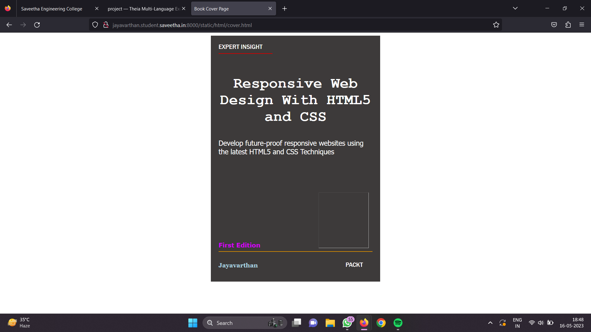Bookmark this page with the star icon
The width and height of the screenshot is (591, 332).
click(x=496, y=25)
